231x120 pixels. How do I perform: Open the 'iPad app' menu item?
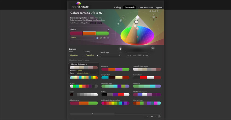click(118, 7)
